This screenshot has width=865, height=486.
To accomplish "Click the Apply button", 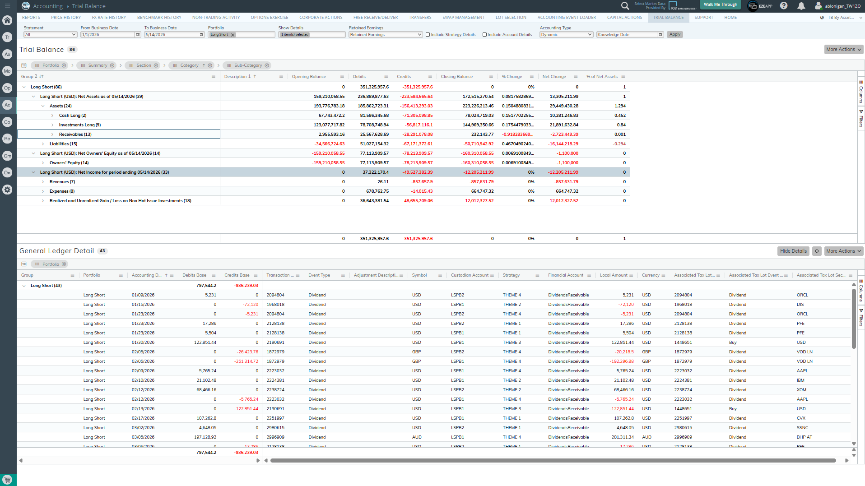I will pos(675,34).
